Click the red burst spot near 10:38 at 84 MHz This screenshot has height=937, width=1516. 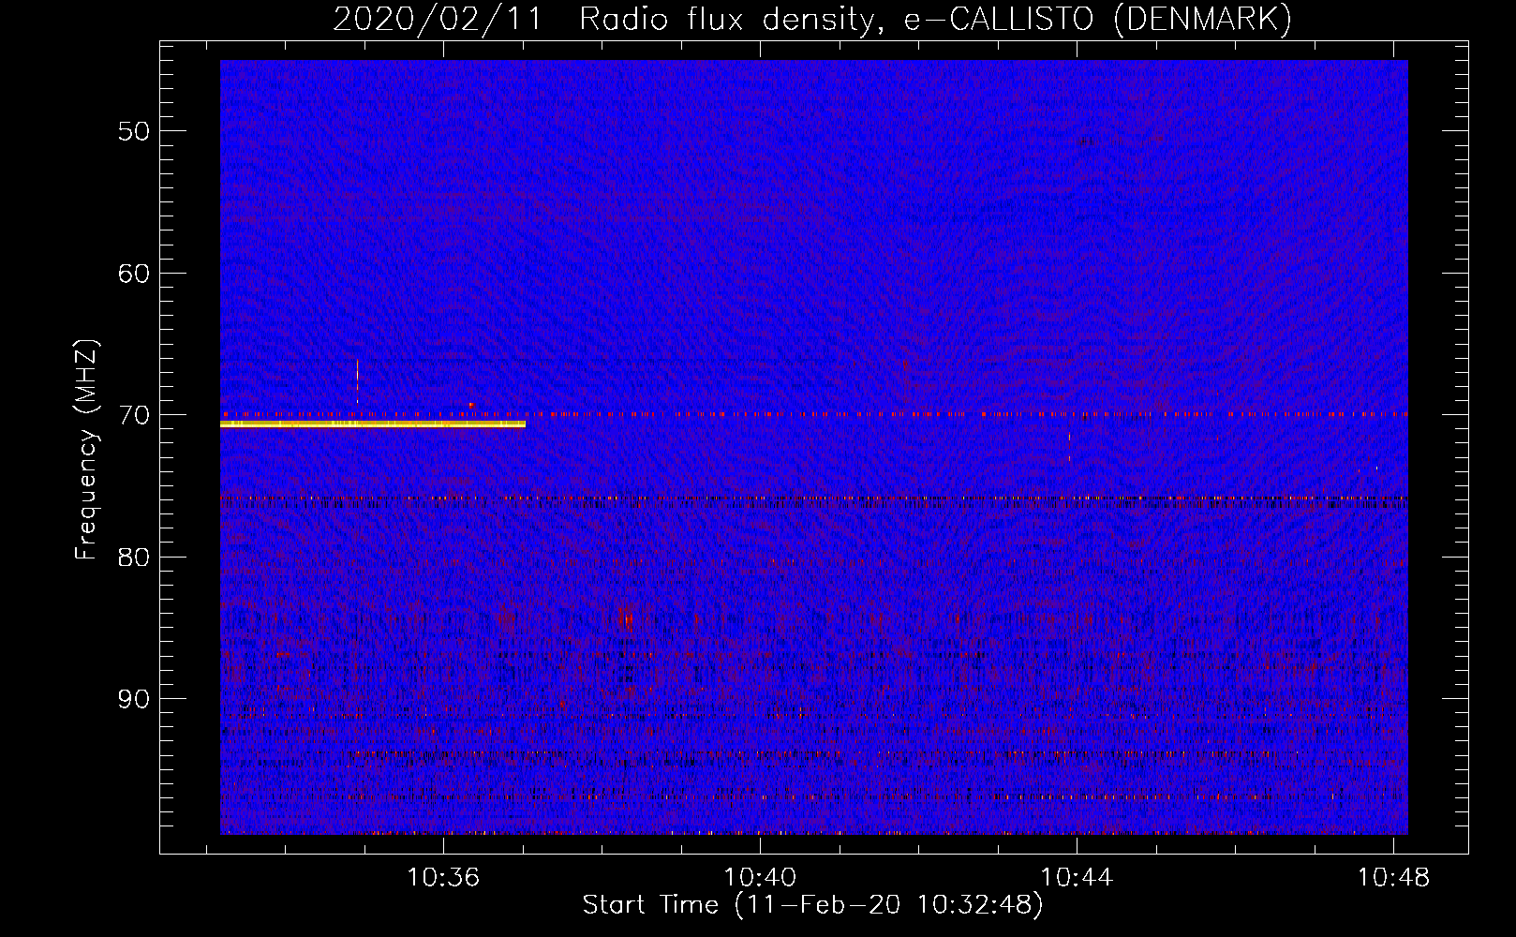pos(627,618)
